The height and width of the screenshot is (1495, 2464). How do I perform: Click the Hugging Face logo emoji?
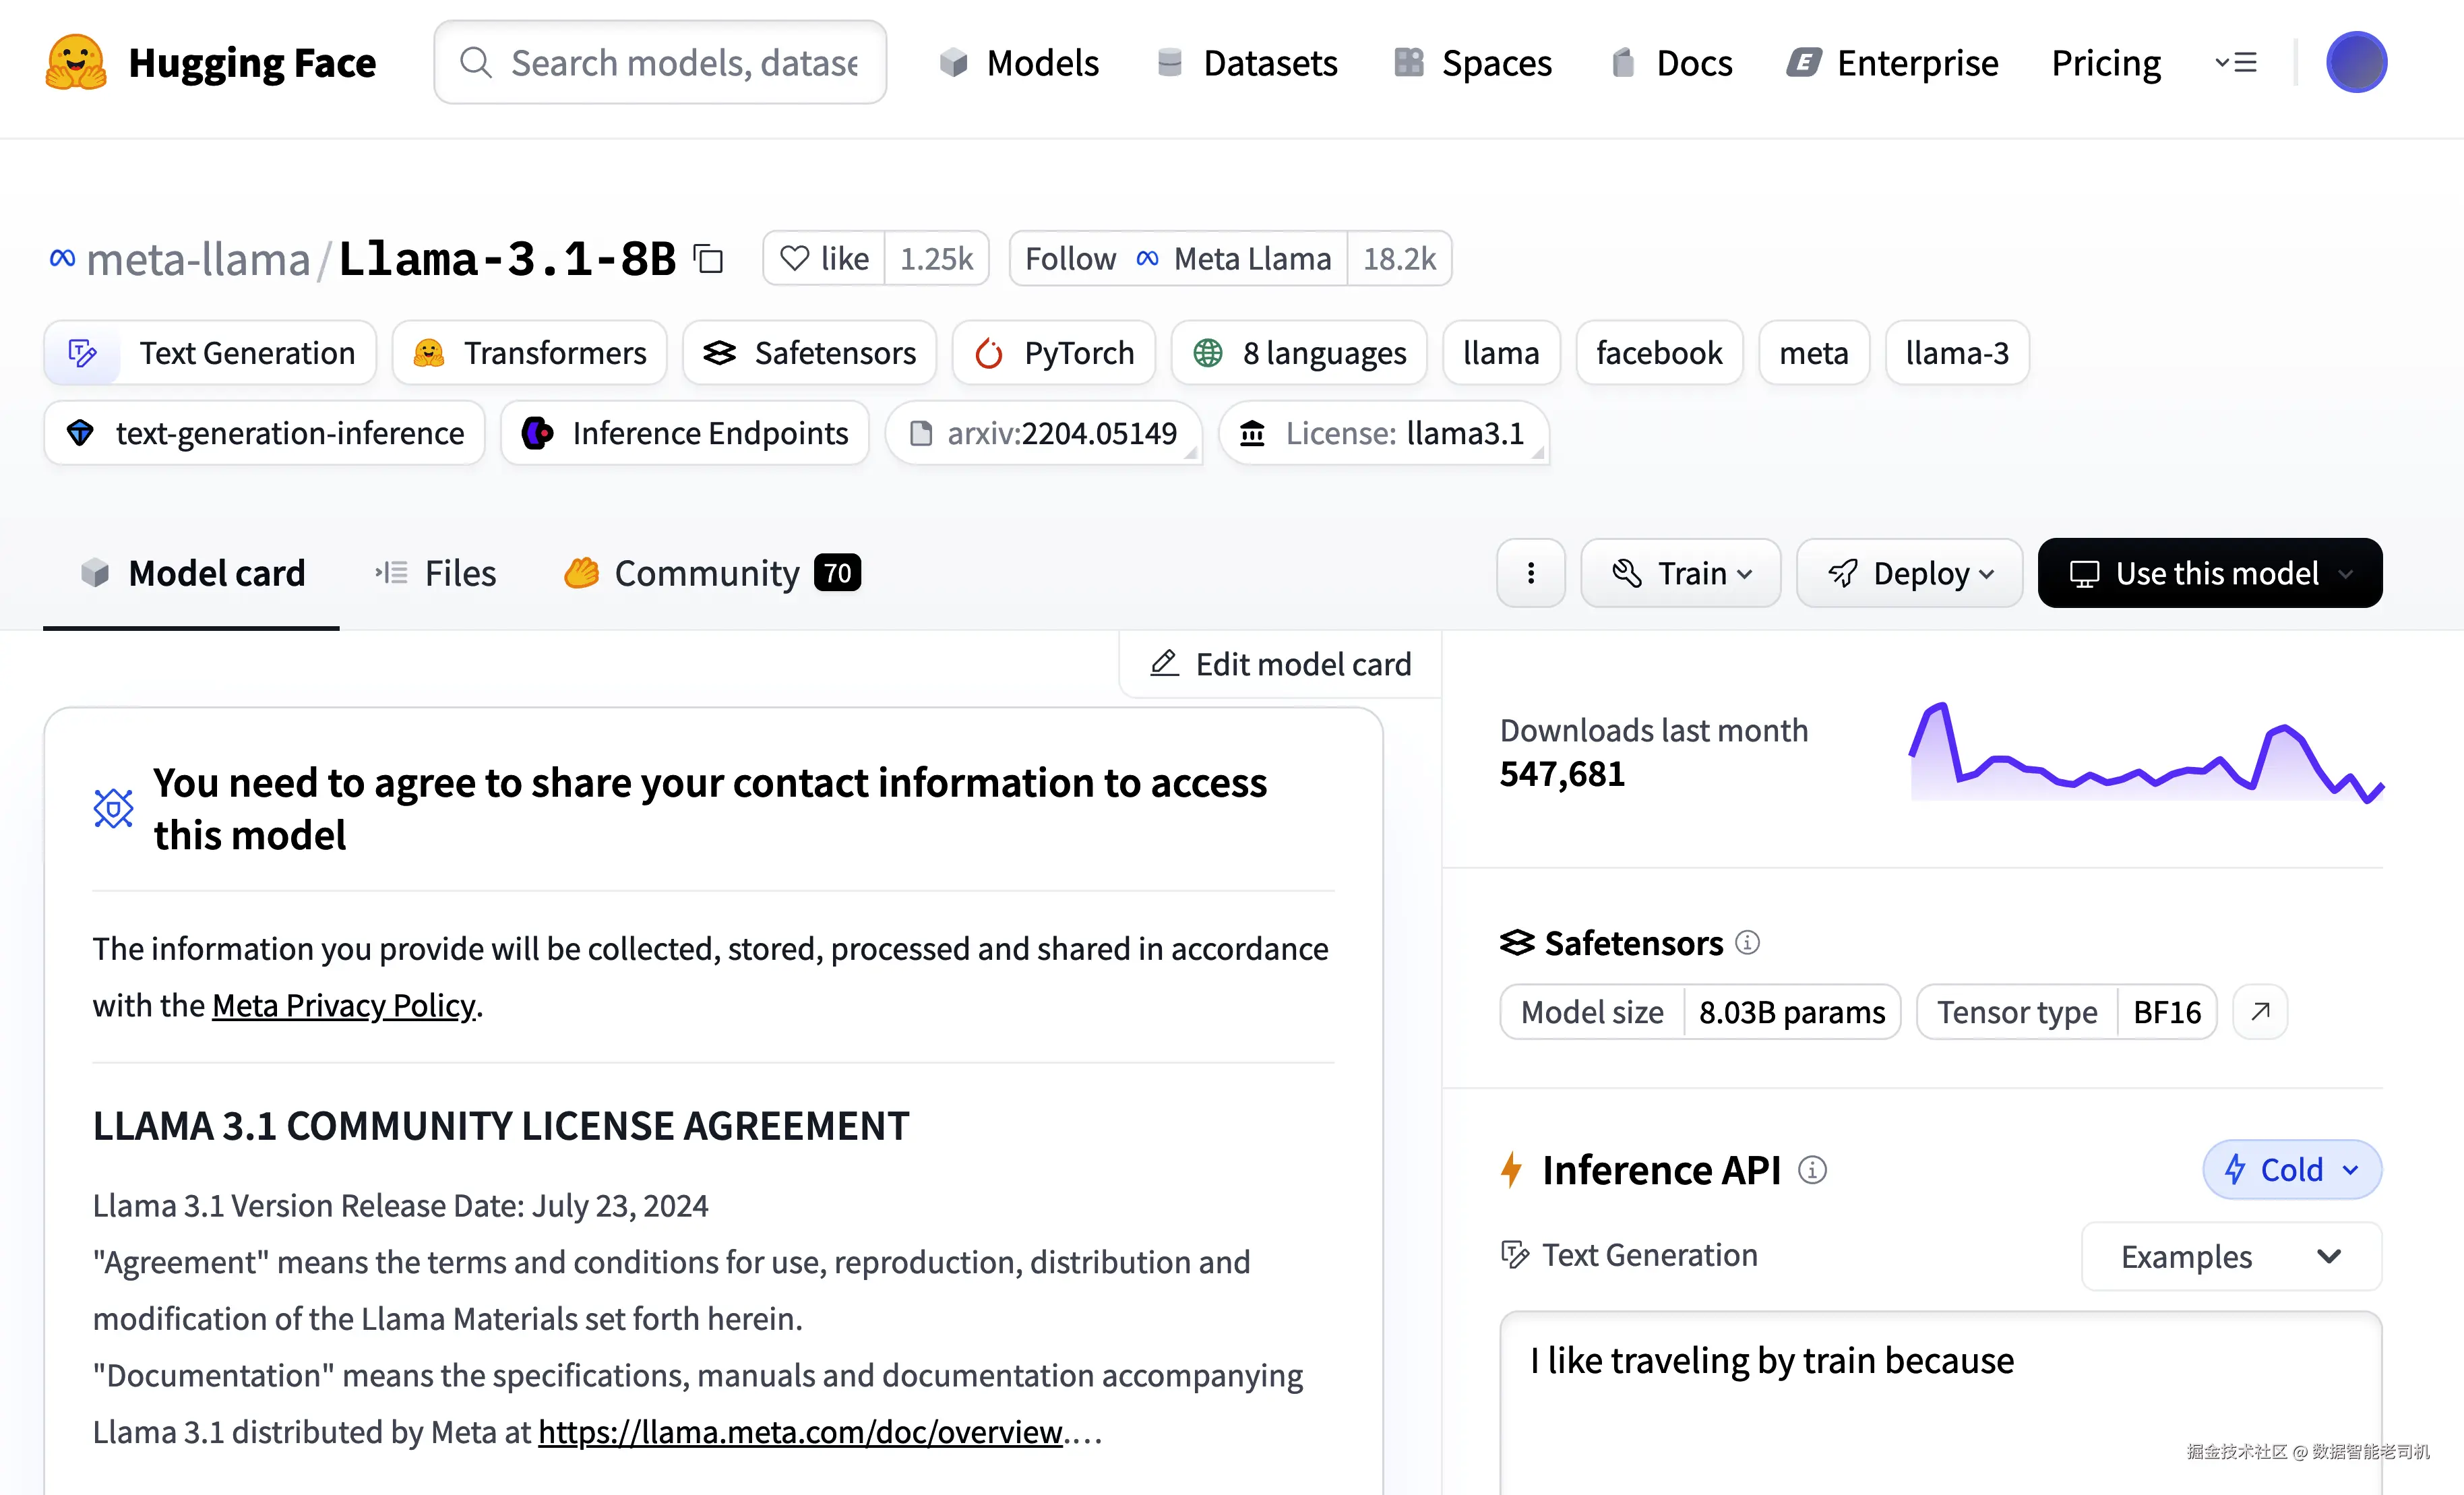click(75, 62)
